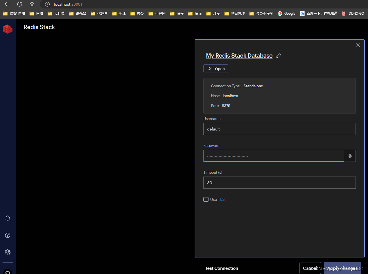
Task: Open the 编程 bookmark folder
Action: coord(177,14)
